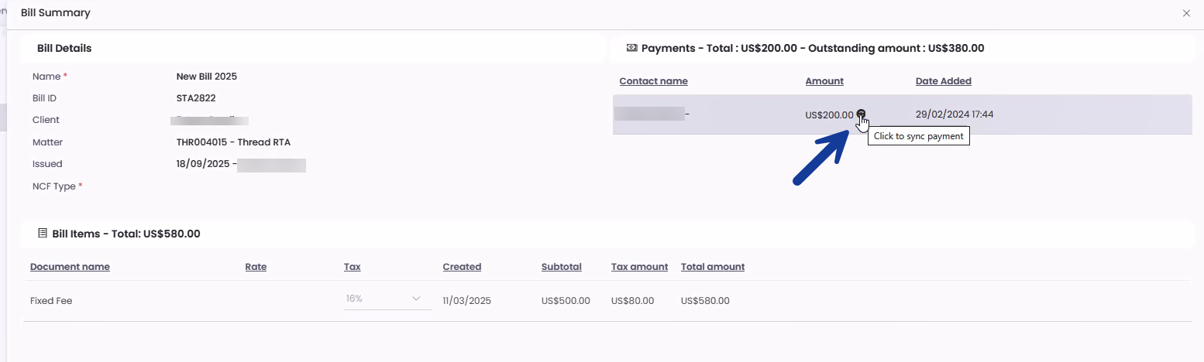1204x362 pixels.
Task: Sort bill items by Document name
Action: click(70, 267)
